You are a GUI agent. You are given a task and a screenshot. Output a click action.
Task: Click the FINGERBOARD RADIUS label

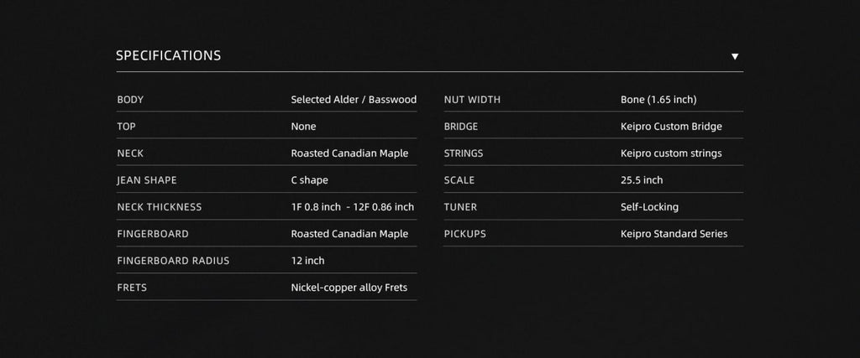(173, 261)
